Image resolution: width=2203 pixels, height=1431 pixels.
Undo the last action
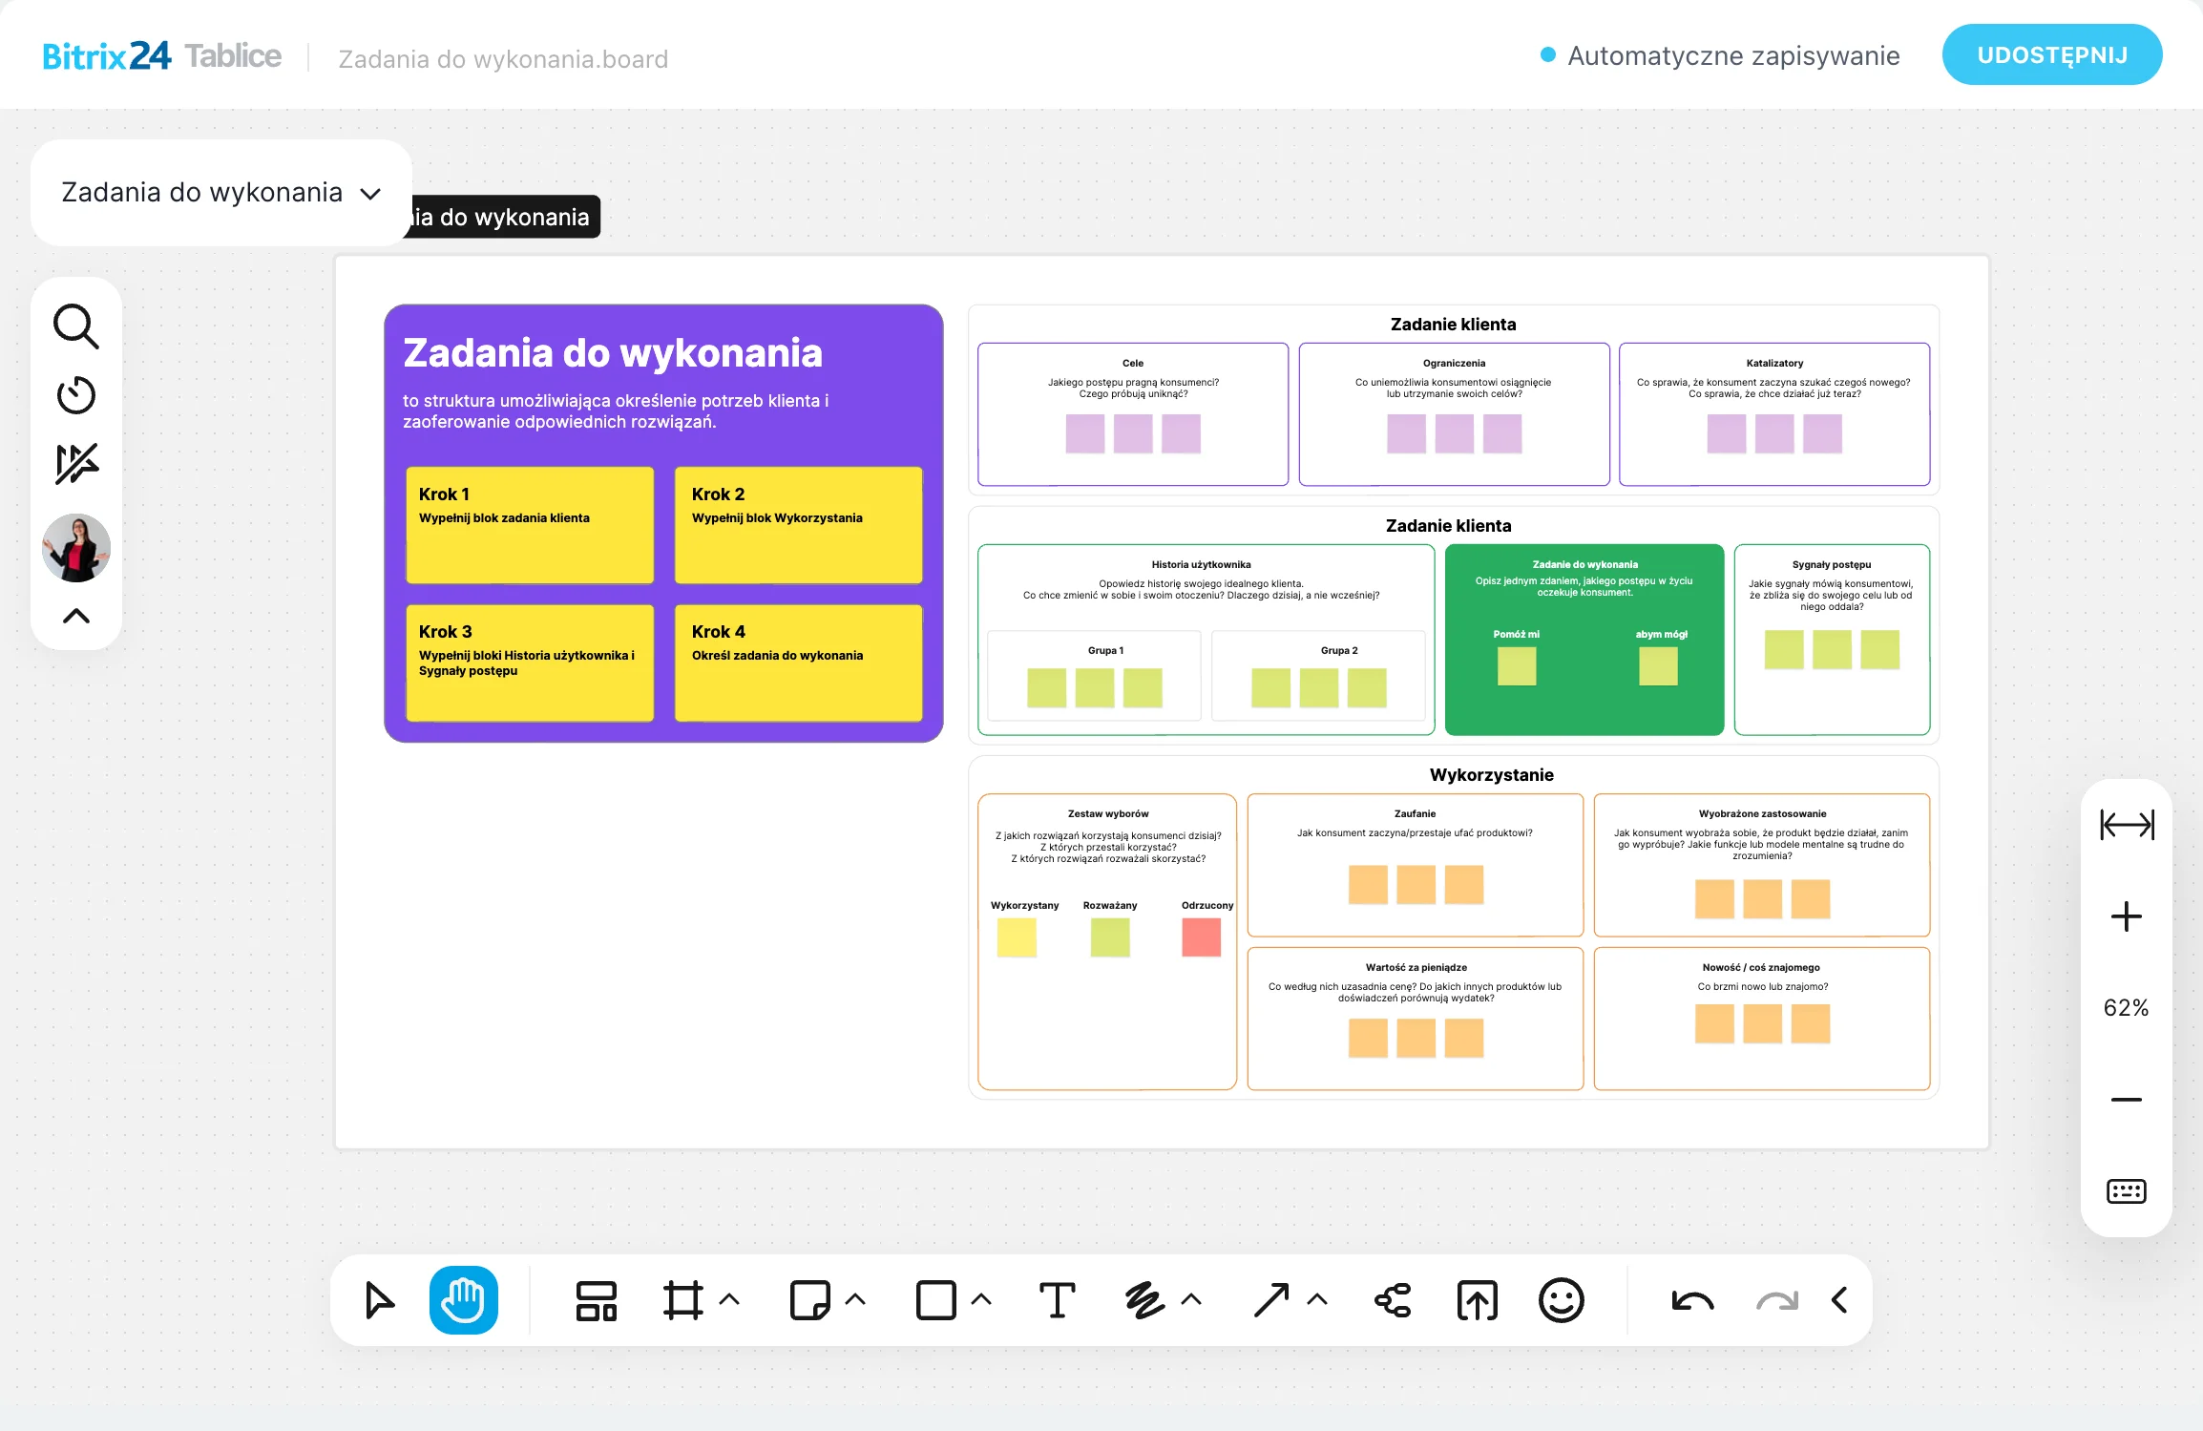pyautogui.click(x=1693, y=1300)
